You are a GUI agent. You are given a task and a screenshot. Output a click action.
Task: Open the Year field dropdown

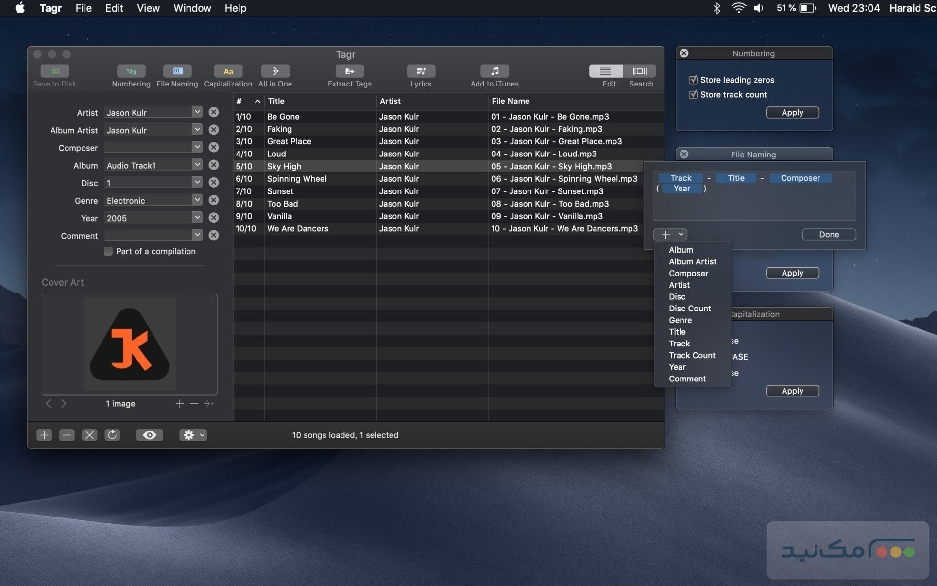(x=197, y=218)
